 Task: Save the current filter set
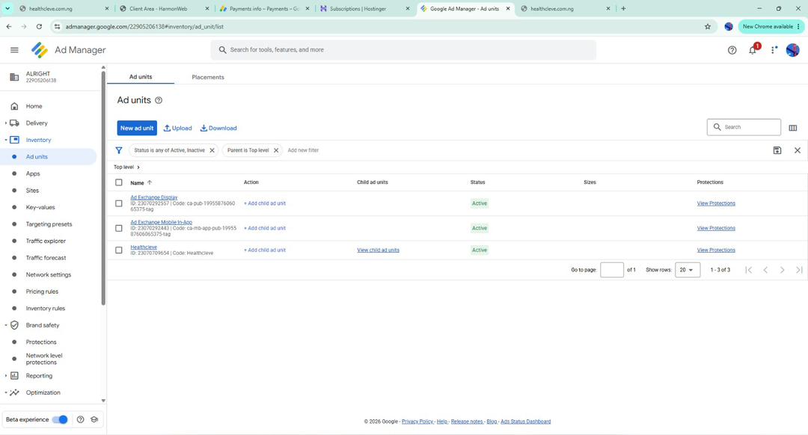pos(777,150)
